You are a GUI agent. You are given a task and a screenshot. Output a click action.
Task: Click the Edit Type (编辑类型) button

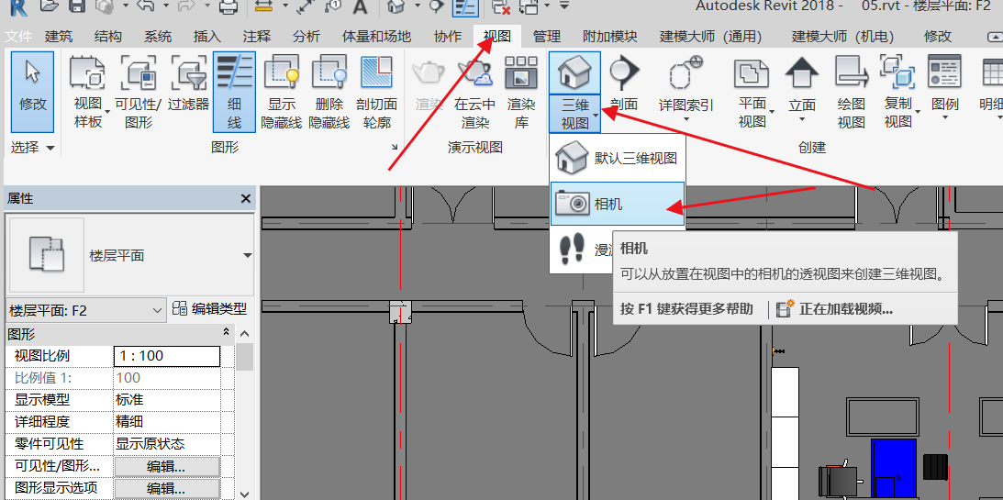(x=210, y=311)
